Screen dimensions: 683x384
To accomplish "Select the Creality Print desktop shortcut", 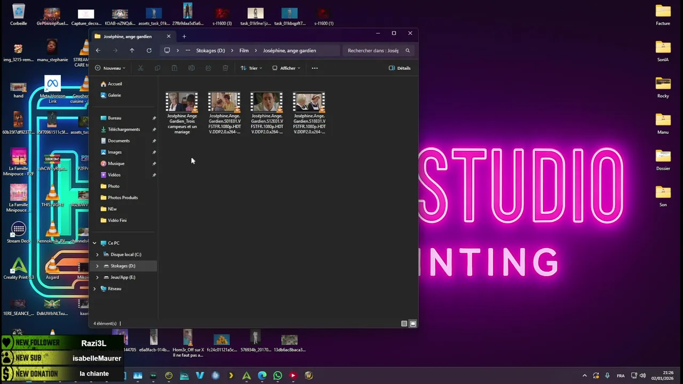I will [18, 268].
